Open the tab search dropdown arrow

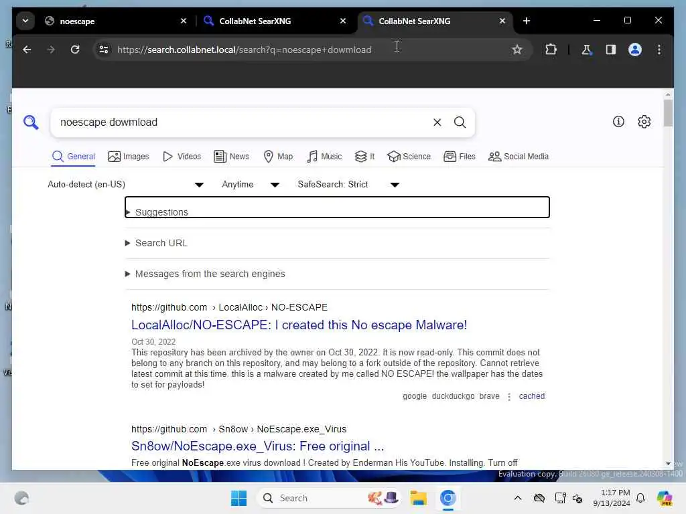coord(25,21)
